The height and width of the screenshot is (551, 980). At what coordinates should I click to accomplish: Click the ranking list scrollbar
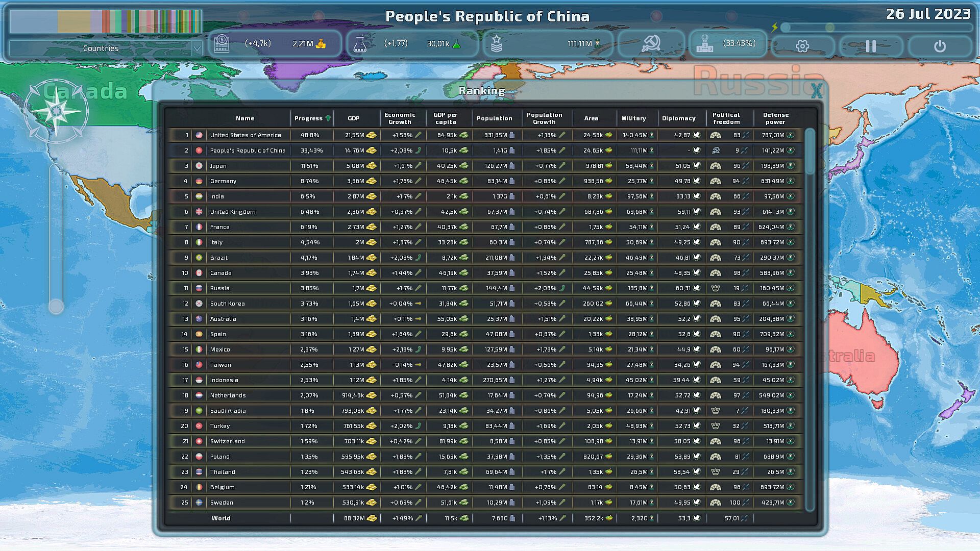coord(810,152)
